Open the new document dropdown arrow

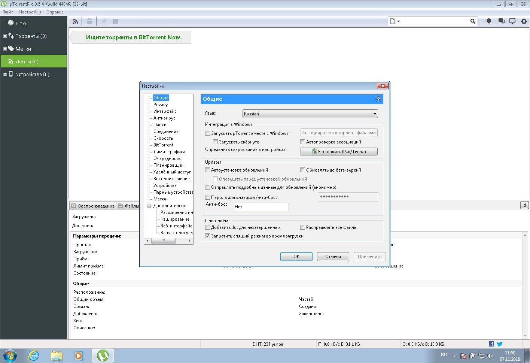click(398, 21)
